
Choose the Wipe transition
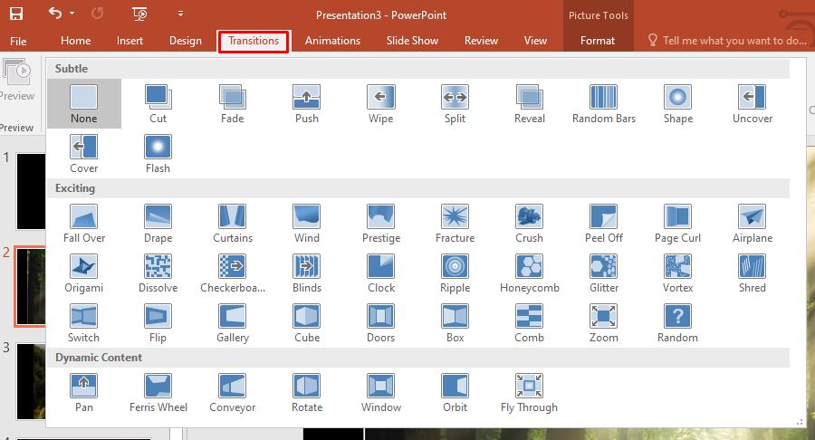pos(381,104)
